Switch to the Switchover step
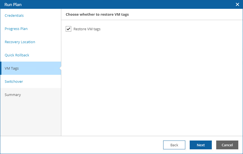Image resolution: width=243 pixels, height=154 pixels. tap(14, 81)
